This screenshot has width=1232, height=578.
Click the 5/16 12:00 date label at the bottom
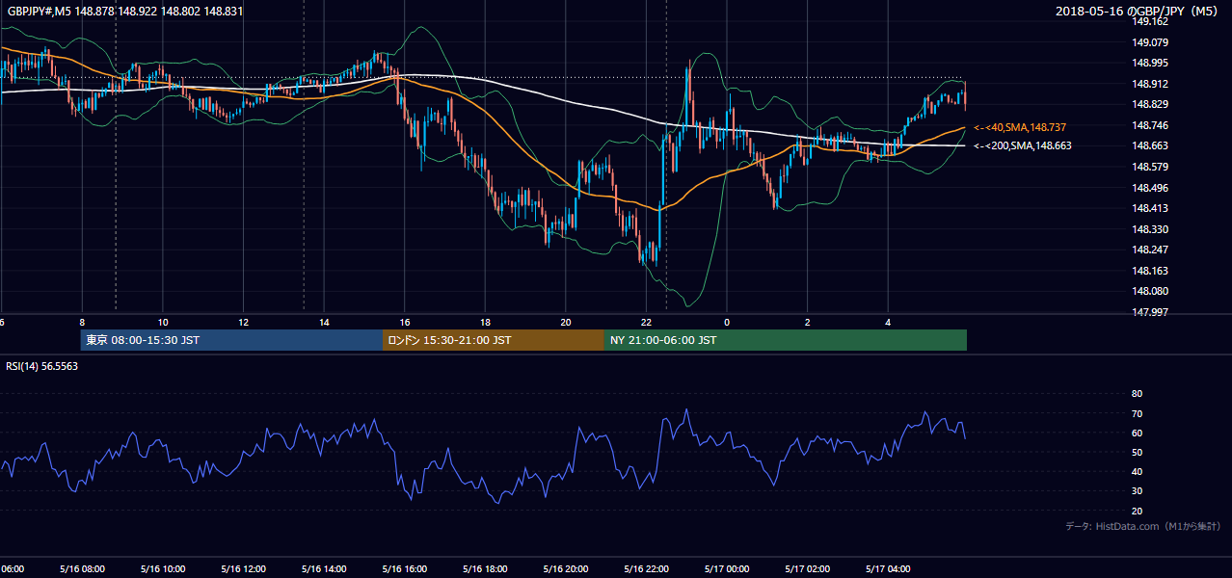pos(244,569)
